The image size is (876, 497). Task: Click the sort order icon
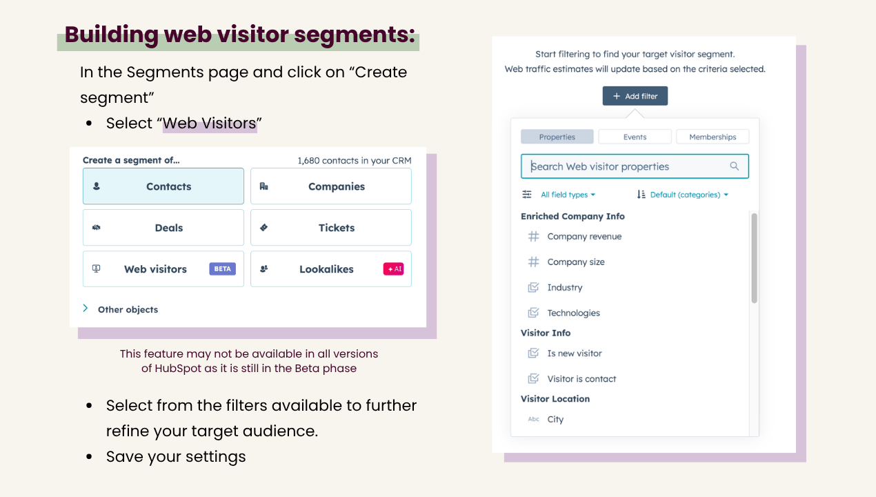point(641,195)
